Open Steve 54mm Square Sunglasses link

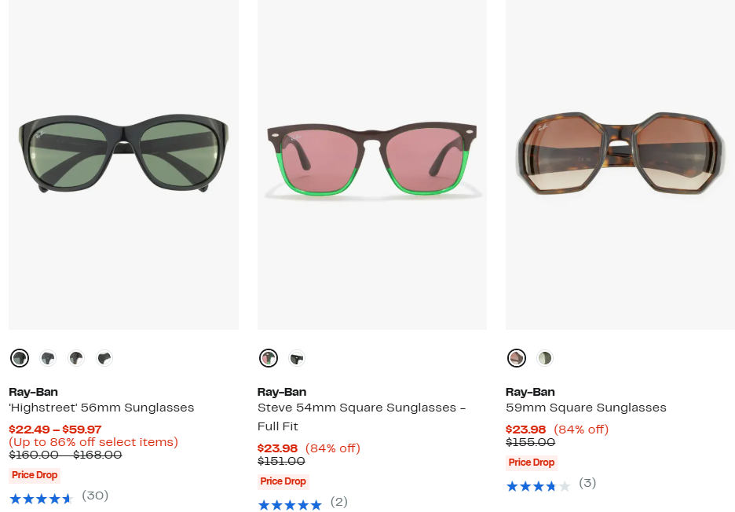tap(361, 408)
